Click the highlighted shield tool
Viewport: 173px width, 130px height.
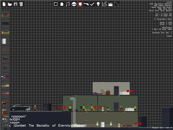[80, 4]
